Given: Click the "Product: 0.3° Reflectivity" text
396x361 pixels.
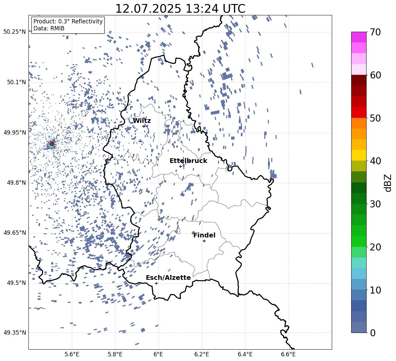Looking at the screenshot, I should point(68,21).
